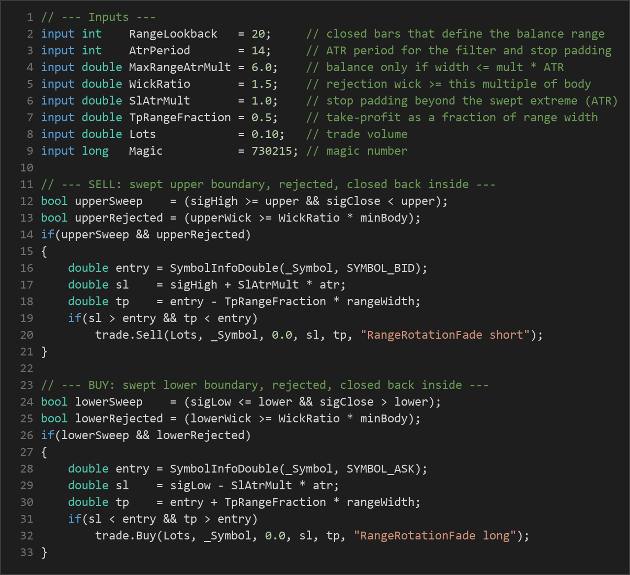This screenshot has width=630, height=575.
Task: Click the 'closed bars that define' comment
Action: [x=455, y=34]
